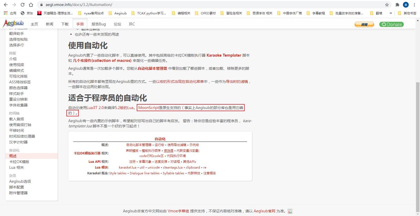Open 自动化脚本管理器 link in paragraph
The image size is (420, 216).
pyautogui.click(x=152, y=68)
